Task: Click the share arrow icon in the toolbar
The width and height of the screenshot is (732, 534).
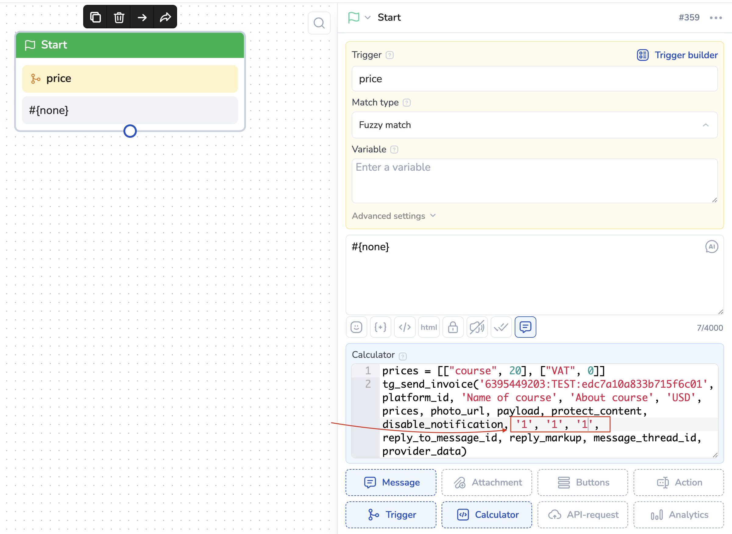Action: click(x=165, y=17)
